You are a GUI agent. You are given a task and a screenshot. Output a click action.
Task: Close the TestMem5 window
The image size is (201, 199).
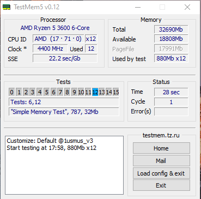point(187,7)
